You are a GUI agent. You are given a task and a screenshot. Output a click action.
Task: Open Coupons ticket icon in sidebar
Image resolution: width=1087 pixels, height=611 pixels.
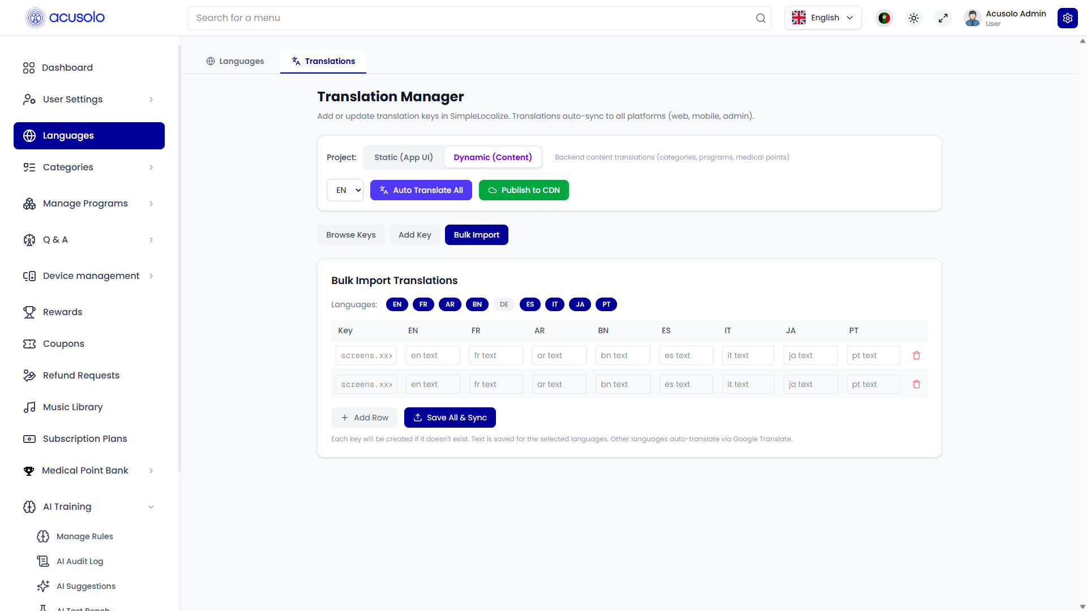29,344
